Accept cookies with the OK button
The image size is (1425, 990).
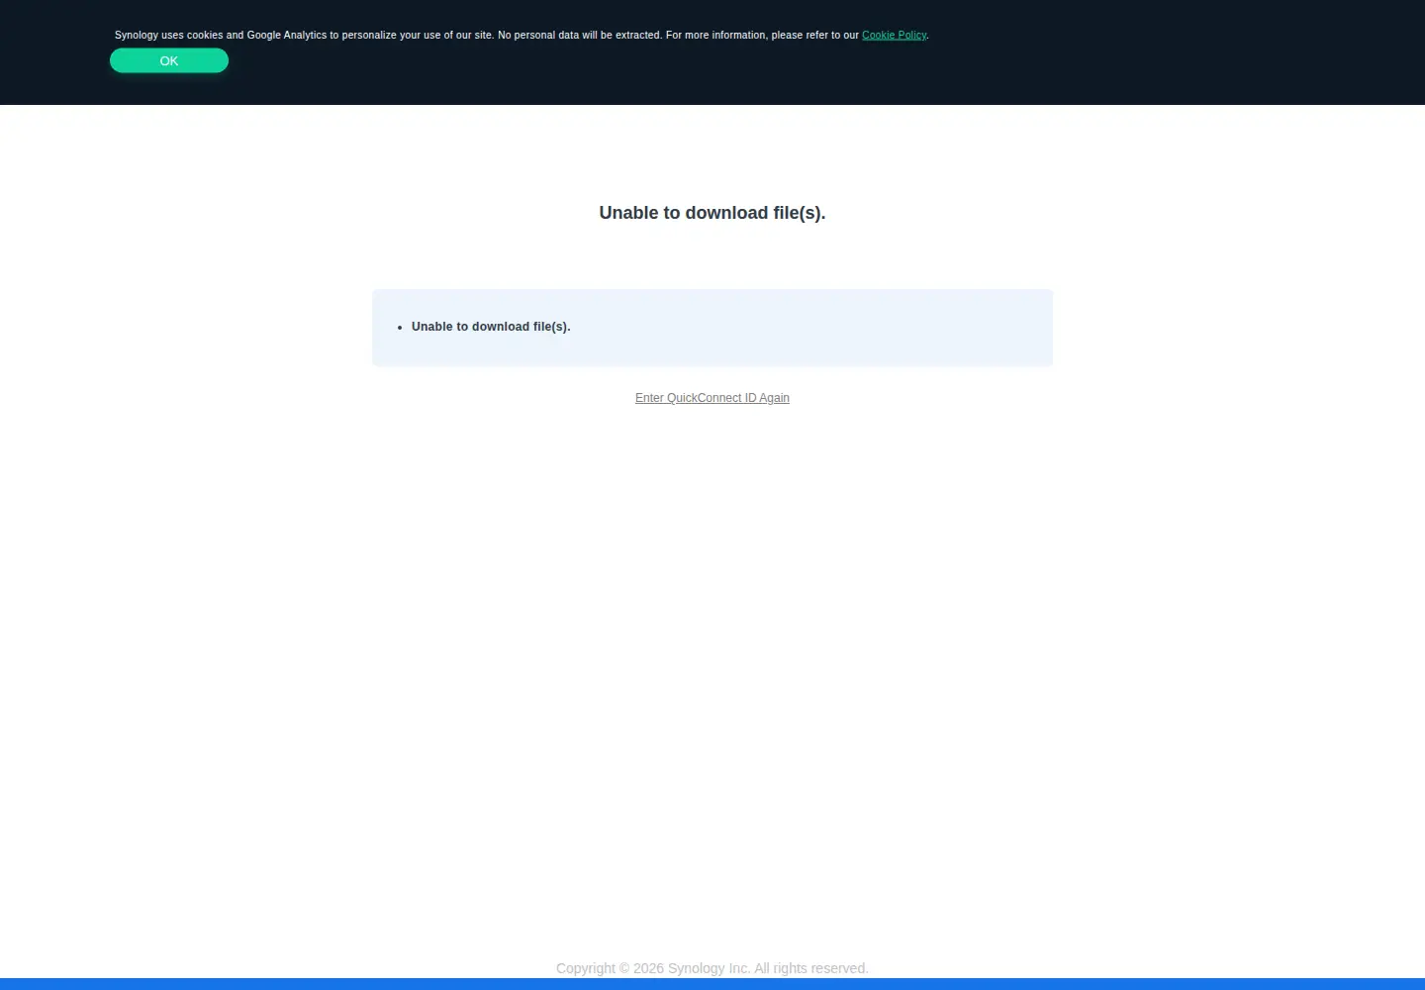coord(169,60)
